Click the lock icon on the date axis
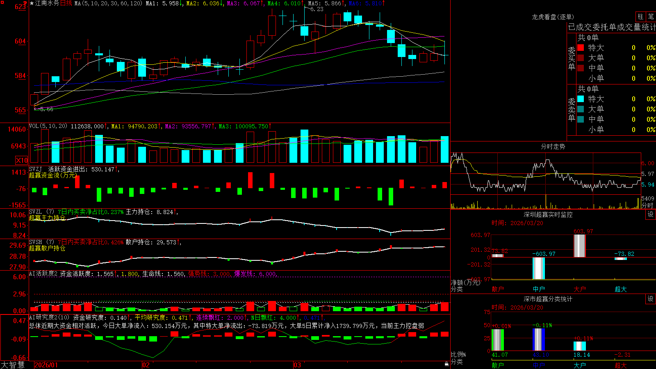The width and height of the screenshot is (656, 369). [x=447, y=364]
